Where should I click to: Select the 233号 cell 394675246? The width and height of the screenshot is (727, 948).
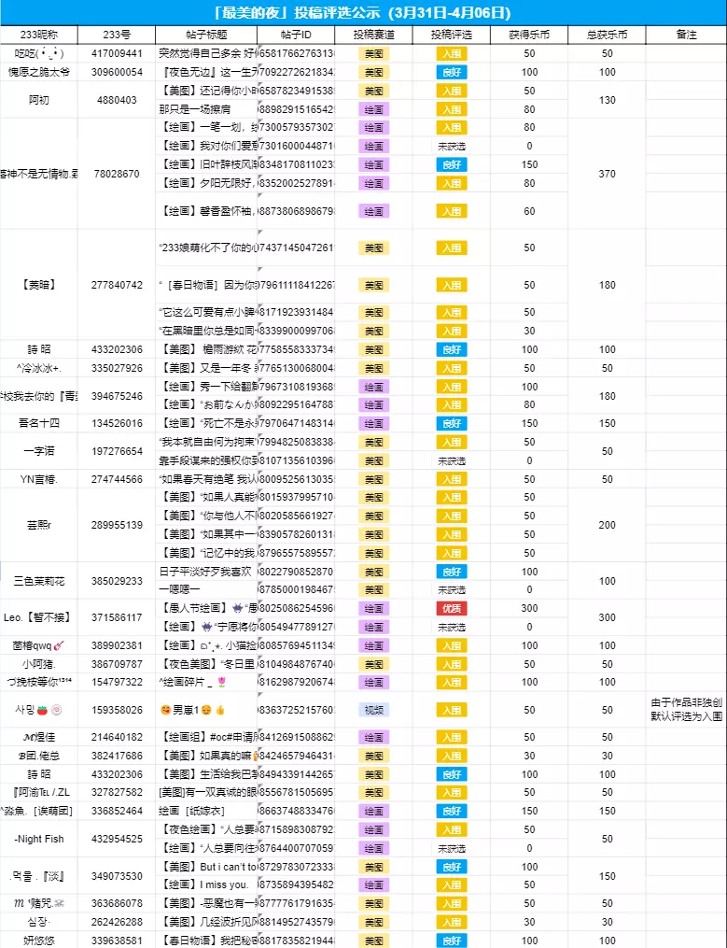[117, 396]
